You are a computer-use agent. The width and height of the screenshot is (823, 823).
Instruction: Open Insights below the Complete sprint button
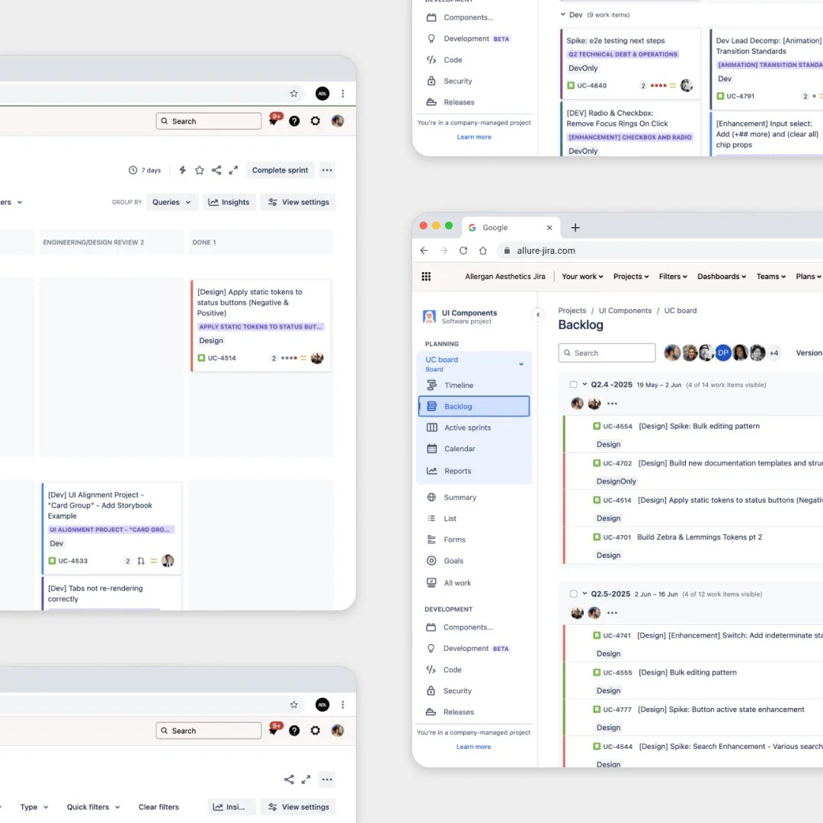[229, 202]
